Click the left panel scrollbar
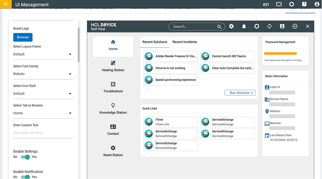This screenshot has width=322, height=179. [78, 45]
